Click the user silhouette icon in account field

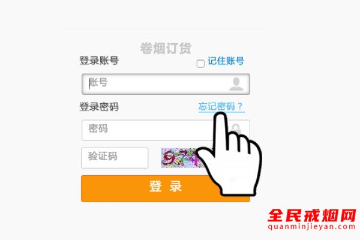236,84
